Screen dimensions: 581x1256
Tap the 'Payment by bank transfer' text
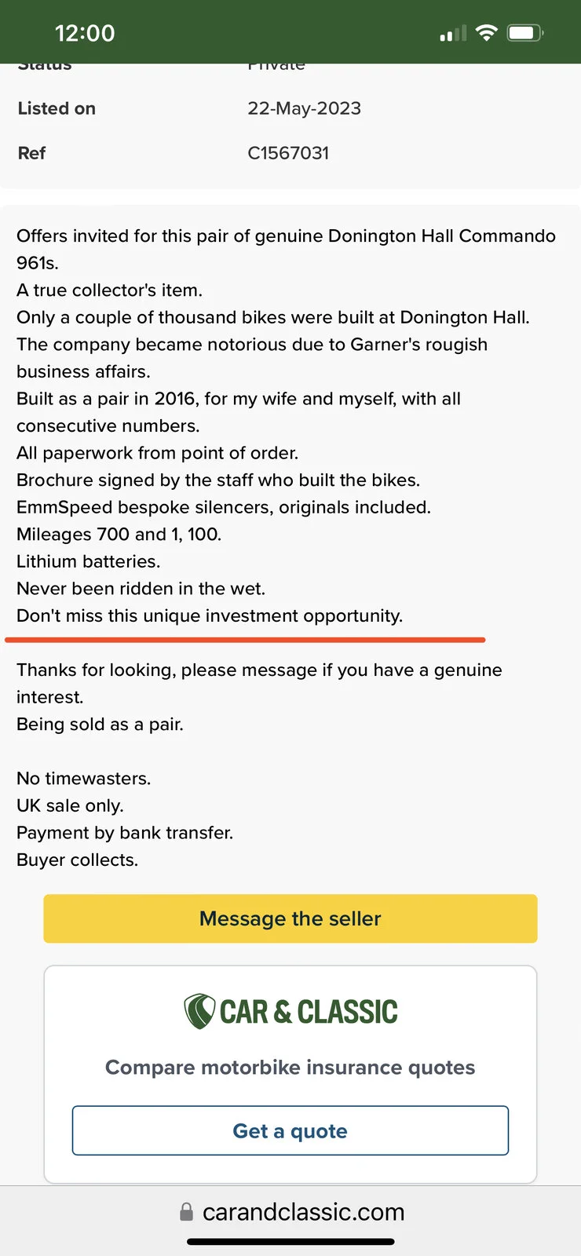point(125,833)
